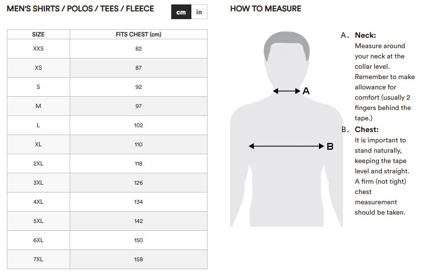Viewport: 421px width, 276px height.
Task: Click the FITS CHEST column header
Action: tap(138, 34)
